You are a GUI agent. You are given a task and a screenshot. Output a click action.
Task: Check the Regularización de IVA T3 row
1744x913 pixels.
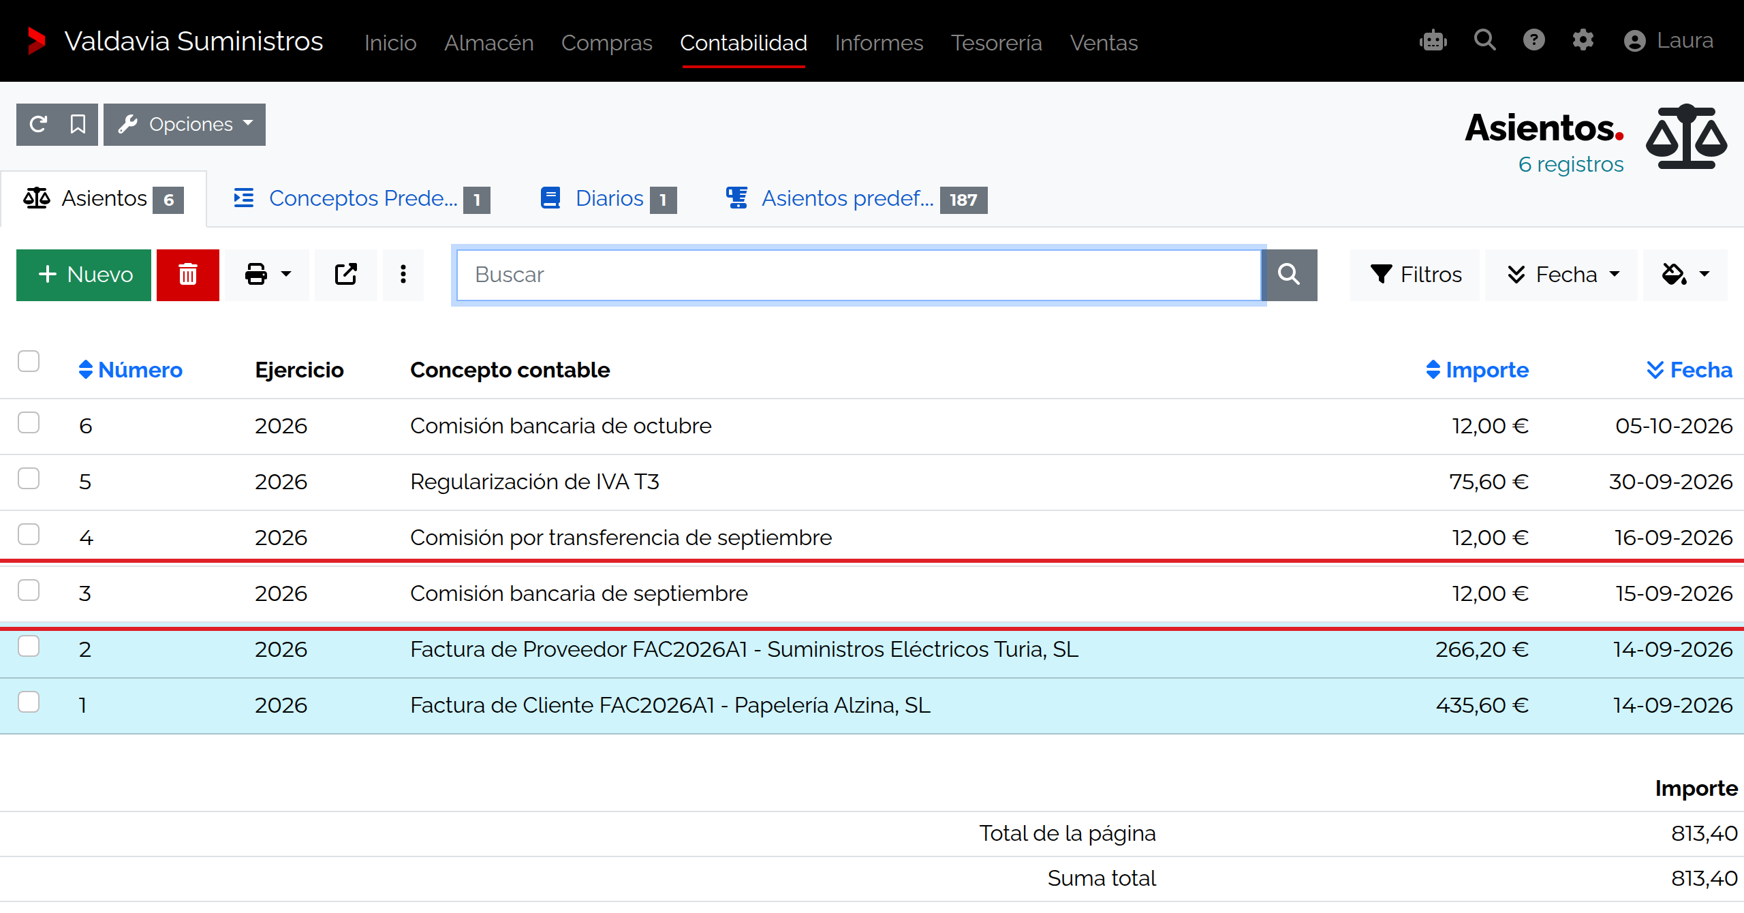tap(29, 478)
